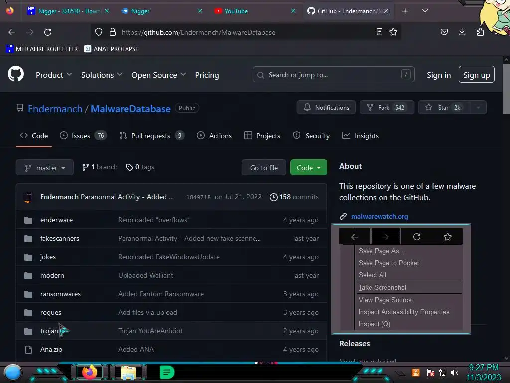This screenshot has height=383, width=510.
Task: Open the malwarewatch.org link
Action: [x=380, y=216]
